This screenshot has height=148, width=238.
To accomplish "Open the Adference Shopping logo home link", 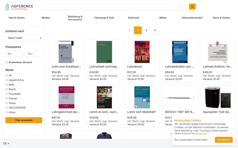I will pyautogui.click(x=19, y=7).
